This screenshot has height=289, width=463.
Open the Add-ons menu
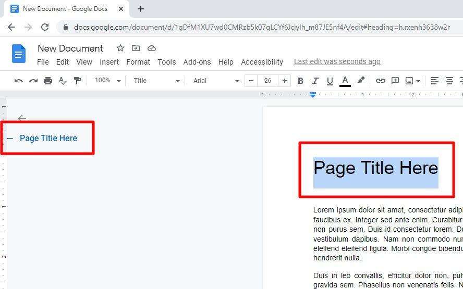(x=197, y=62)
